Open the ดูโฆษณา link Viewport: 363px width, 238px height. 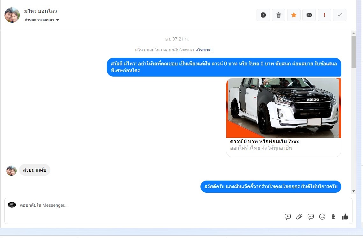tap(204, 50)
